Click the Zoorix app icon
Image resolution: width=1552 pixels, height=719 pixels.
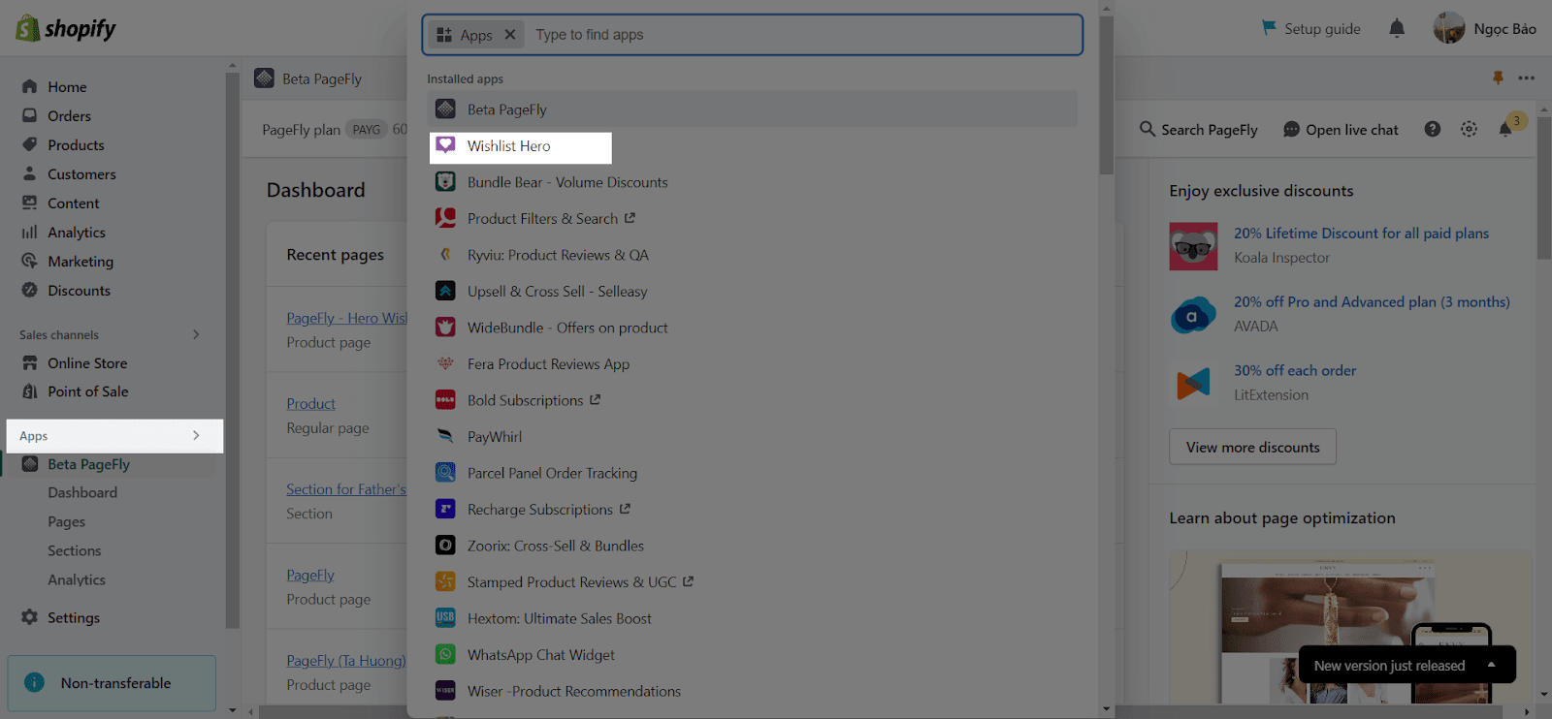coord(445,546)
